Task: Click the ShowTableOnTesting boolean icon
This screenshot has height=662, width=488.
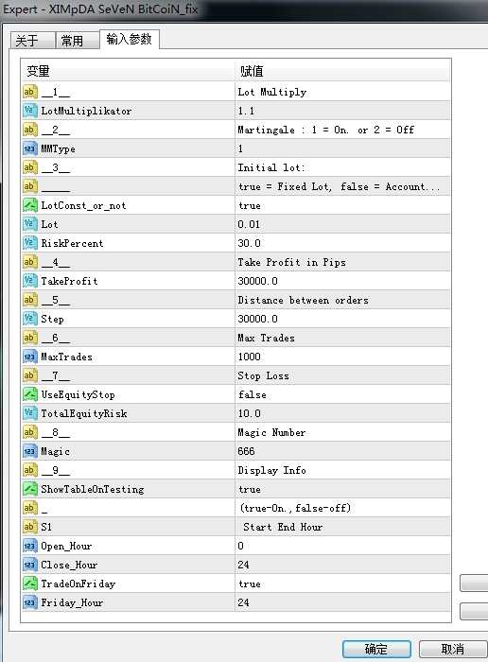Action: (30, 489)
